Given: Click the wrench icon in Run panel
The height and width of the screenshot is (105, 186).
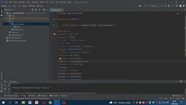Looking at the screenshot, I should [5, 89].
